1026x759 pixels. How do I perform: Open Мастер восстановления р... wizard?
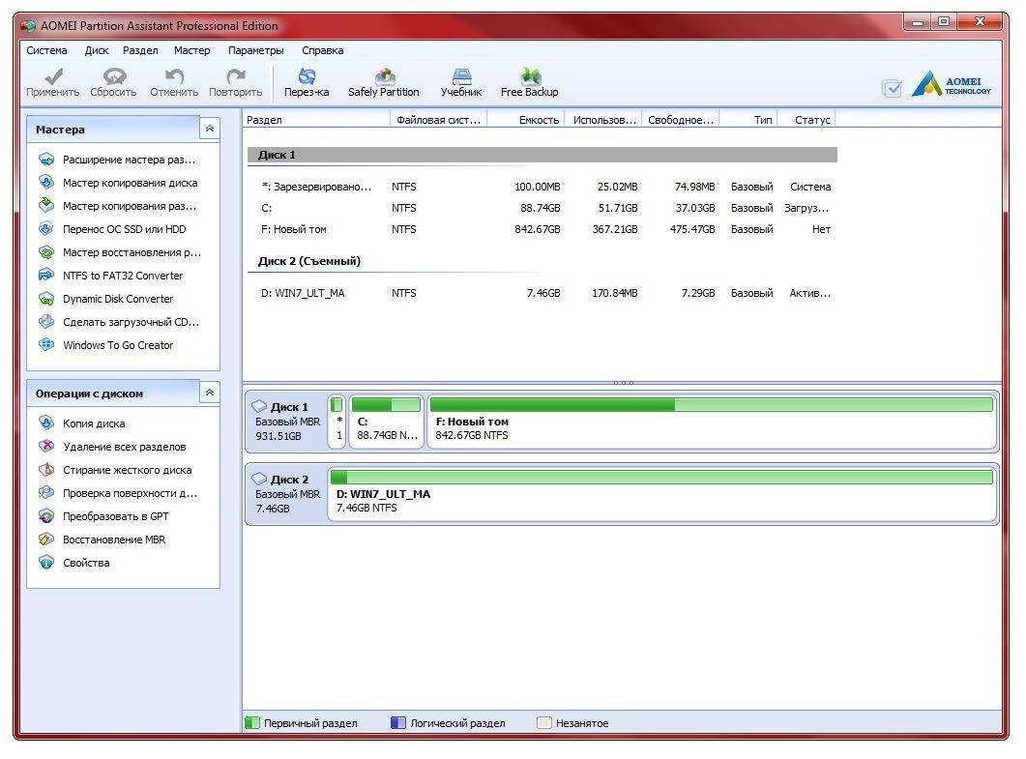[x=120, y=252]
